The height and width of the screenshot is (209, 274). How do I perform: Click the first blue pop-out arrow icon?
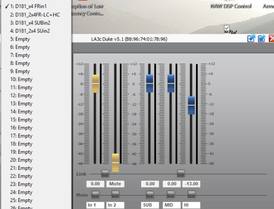click(251, 38)
